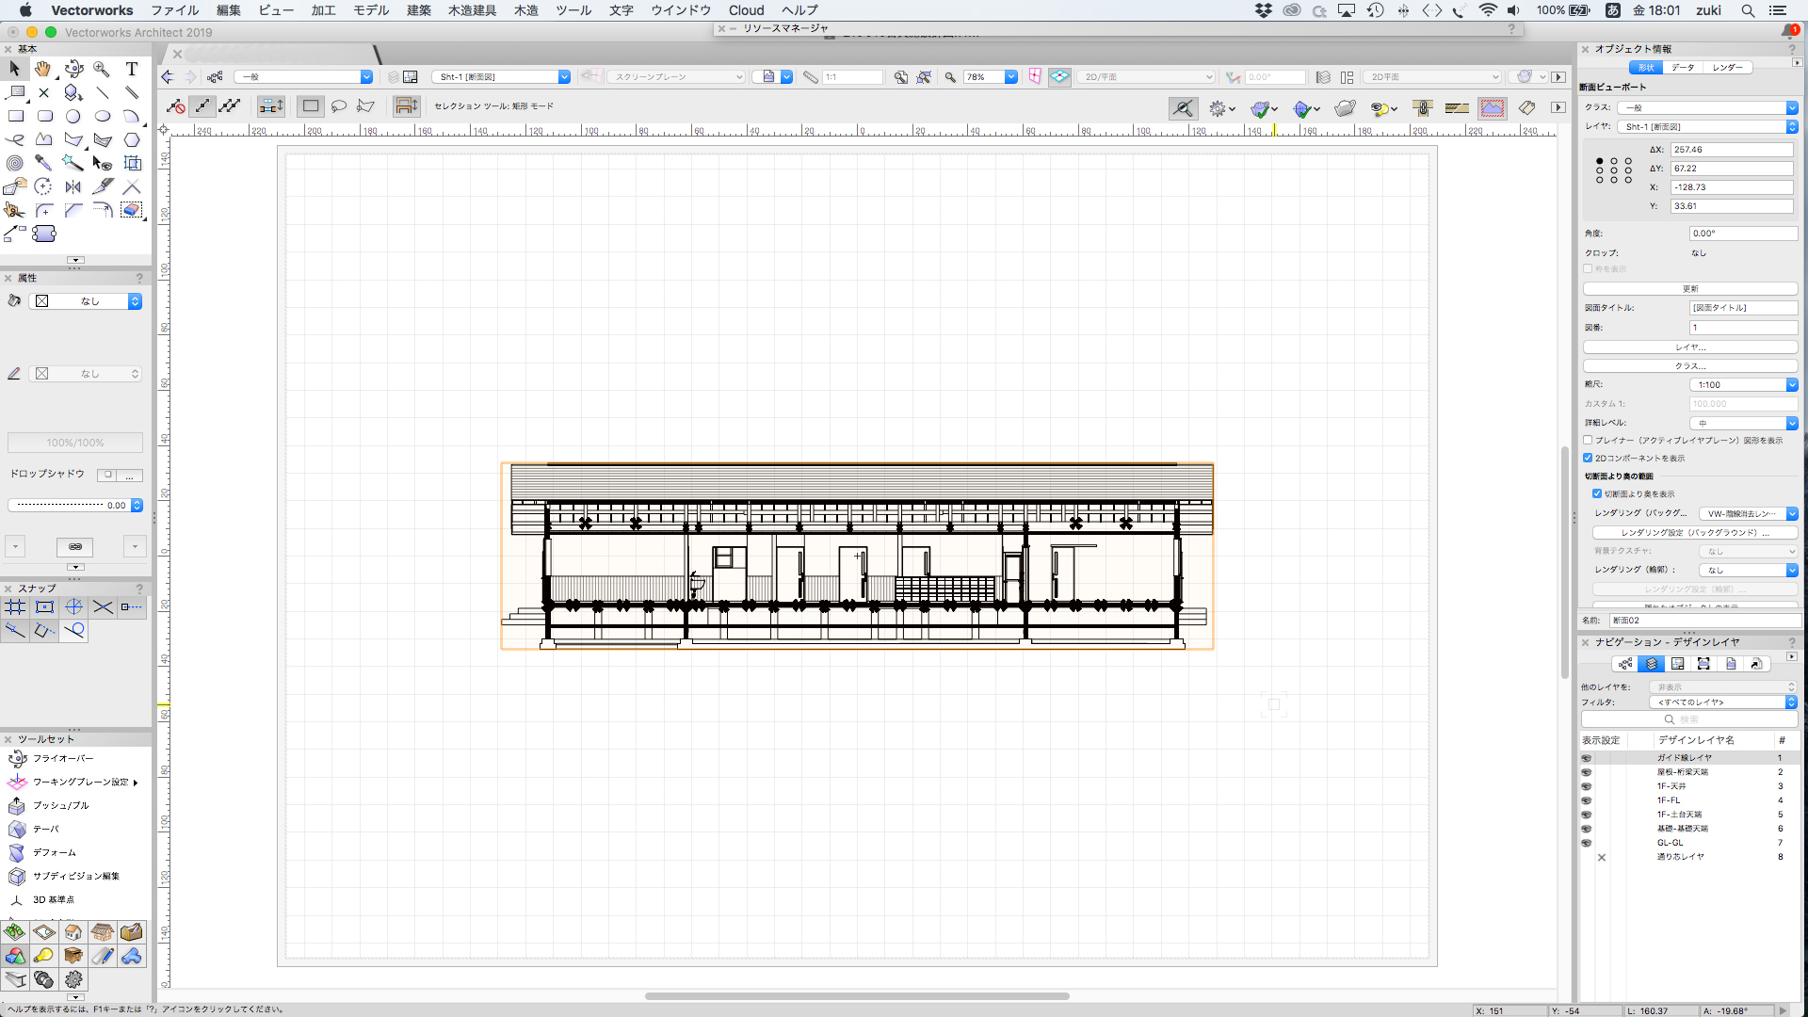The height and width of the screenshot is (1017, 1808).
Task: Uncheck 切断面より奥を表示 checkbox
Action: [x=1597, y=493]
